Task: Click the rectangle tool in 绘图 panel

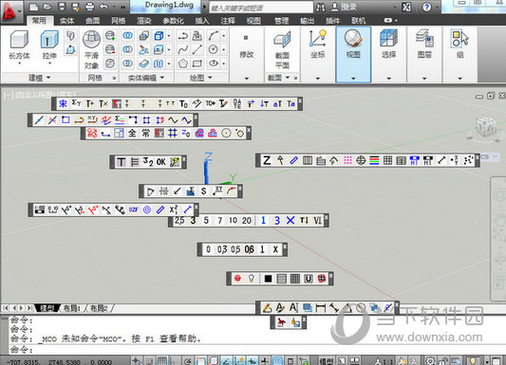Action: click(x=197, y=64)
